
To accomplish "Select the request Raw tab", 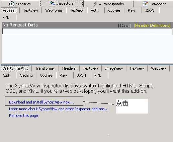I will click(132, 10).
